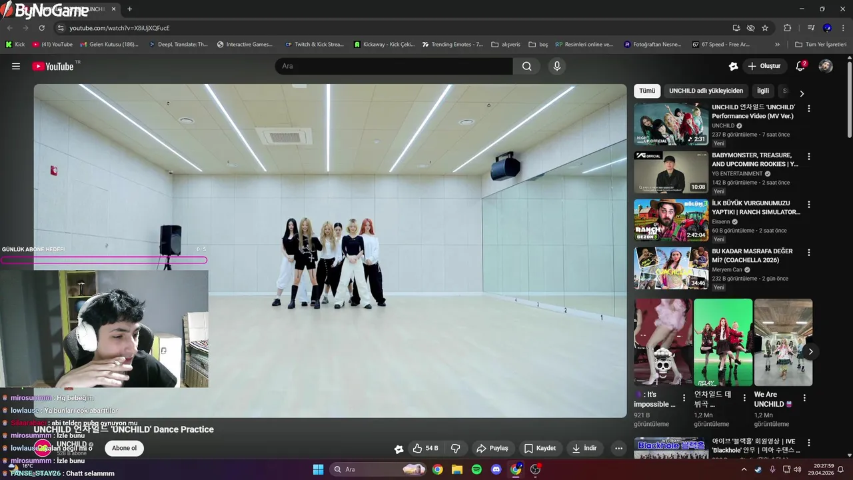Show the next filter chips with the arrow

tap(802, 93)
